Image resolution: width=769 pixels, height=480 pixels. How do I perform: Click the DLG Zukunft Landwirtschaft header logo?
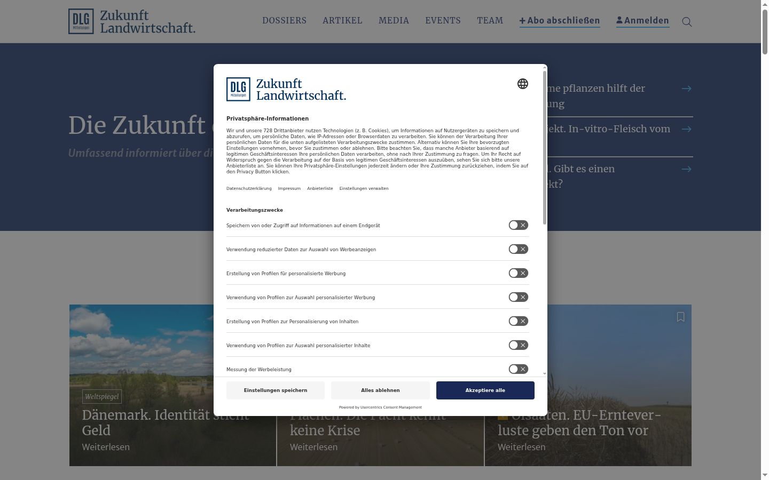[x=132, y=21]
